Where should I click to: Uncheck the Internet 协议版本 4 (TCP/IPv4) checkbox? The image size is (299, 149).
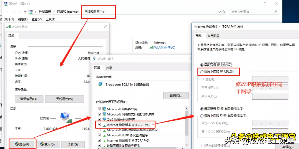click(x=99, y=125)
